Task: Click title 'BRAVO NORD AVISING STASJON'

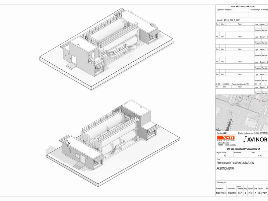Action: click(x=235, y=163)
